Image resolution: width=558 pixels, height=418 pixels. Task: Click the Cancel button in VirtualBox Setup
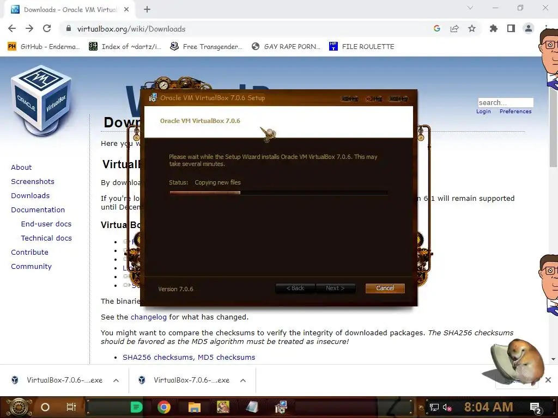tap(385, 288)
